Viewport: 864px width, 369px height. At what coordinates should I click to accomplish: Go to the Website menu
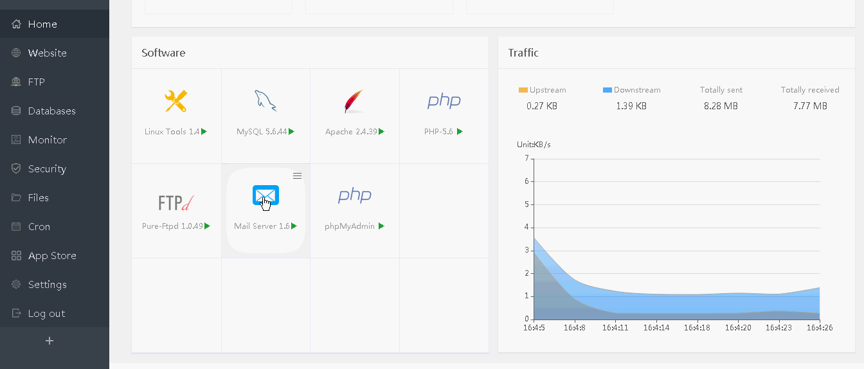click(47, 53)
